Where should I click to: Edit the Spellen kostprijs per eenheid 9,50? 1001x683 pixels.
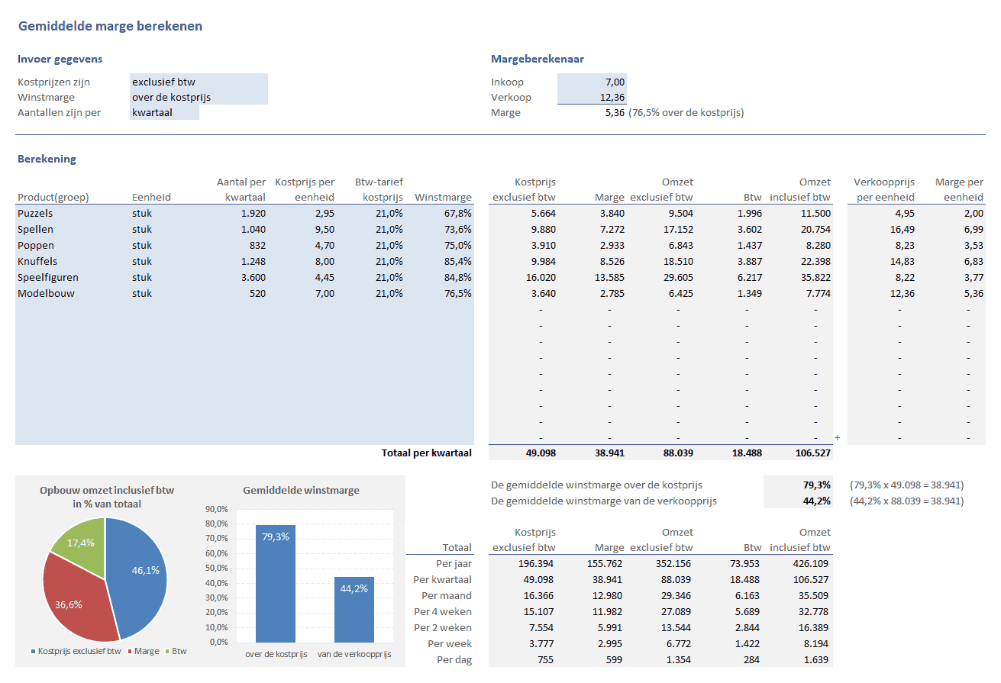[x=304, y=230]
